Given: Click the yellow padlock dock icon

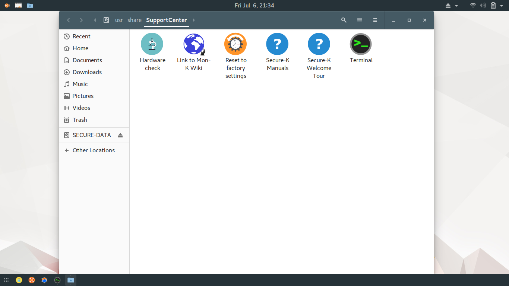Looking at the screenshot, I should pos(19,280).
